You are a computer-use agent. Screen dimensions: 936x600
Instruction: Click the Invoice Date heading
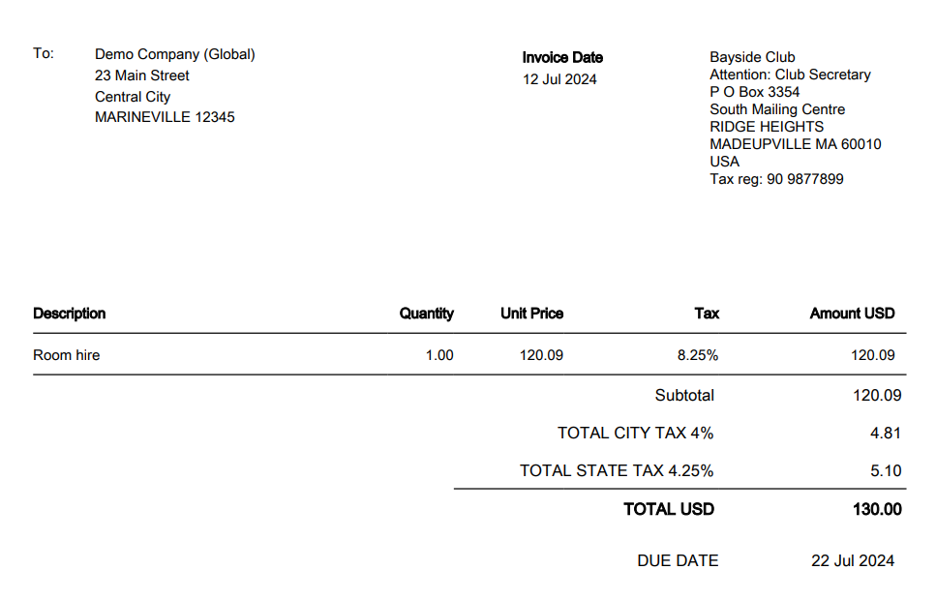(x=562, y=58)
